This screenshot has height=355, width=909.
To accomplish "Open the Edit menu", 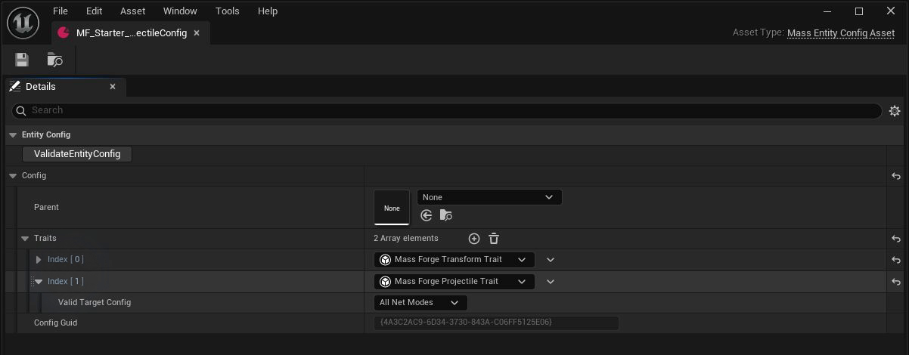I will tap(95, 11).
